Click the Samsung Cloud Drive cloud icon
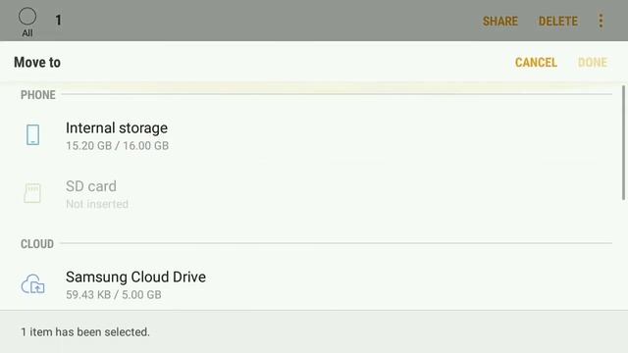628x353 pixels. (x=32, y=284)
